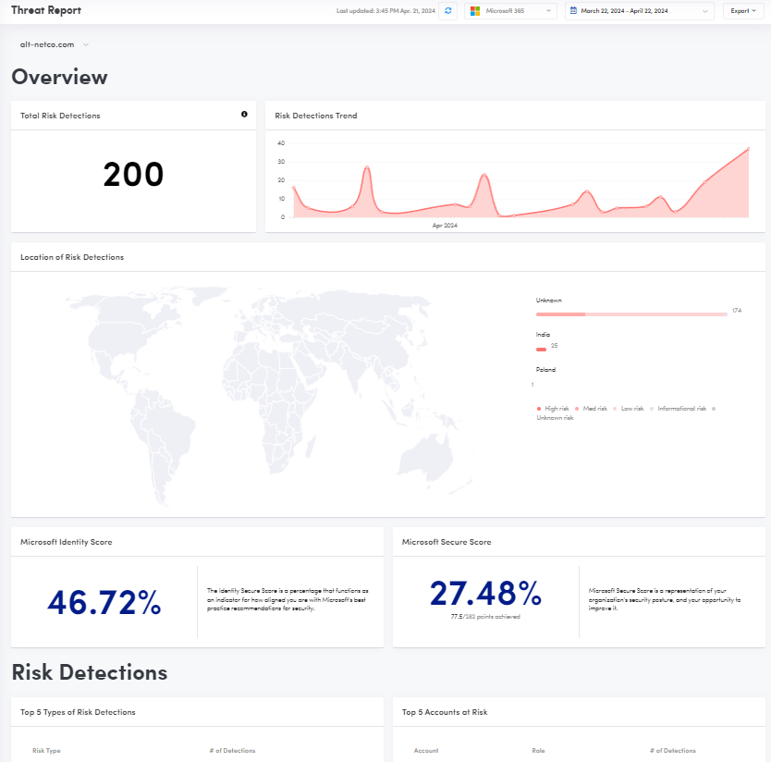Toggle High risk legend dot
Image resolution: width=771 pixels, height=762 pixels.
(539, 408)
